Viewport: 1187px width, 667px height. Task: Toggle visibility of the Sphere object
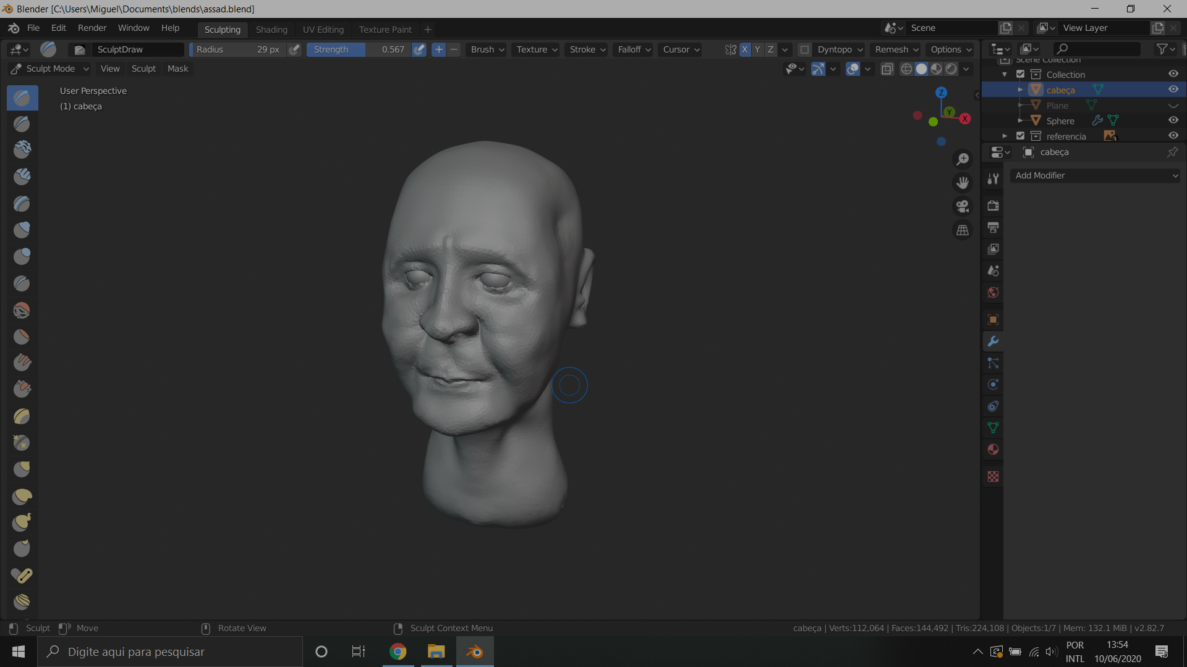pyautogui.click(x=1173, y=120)
